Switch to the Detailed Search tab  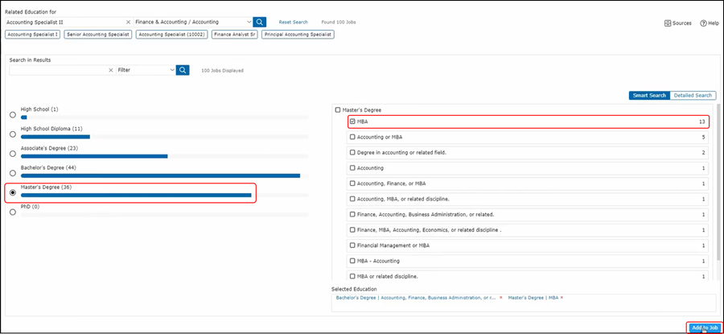693,95
